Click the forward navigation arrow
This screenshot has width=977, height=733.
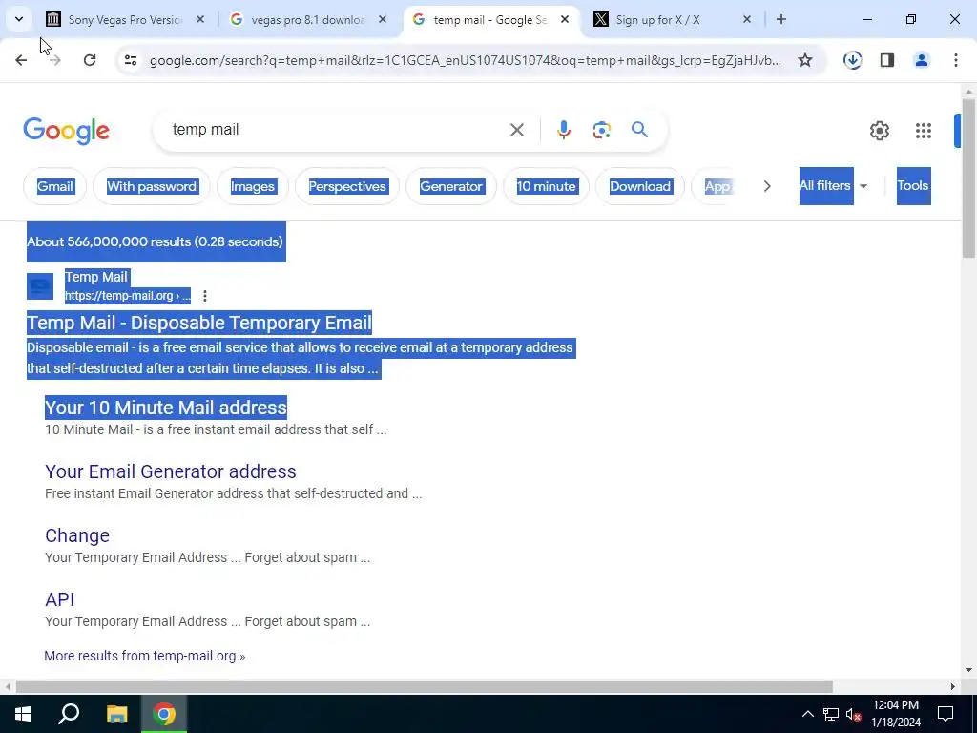(x=54, y=60)
